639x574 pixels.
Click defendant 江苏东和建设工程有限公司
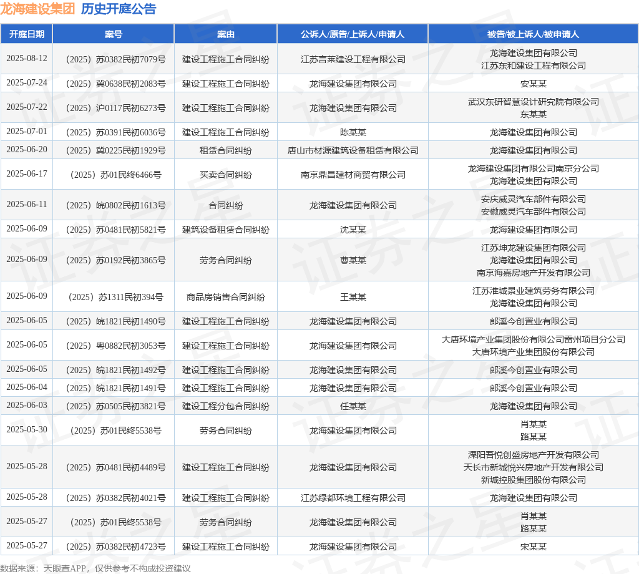(534, 66)
